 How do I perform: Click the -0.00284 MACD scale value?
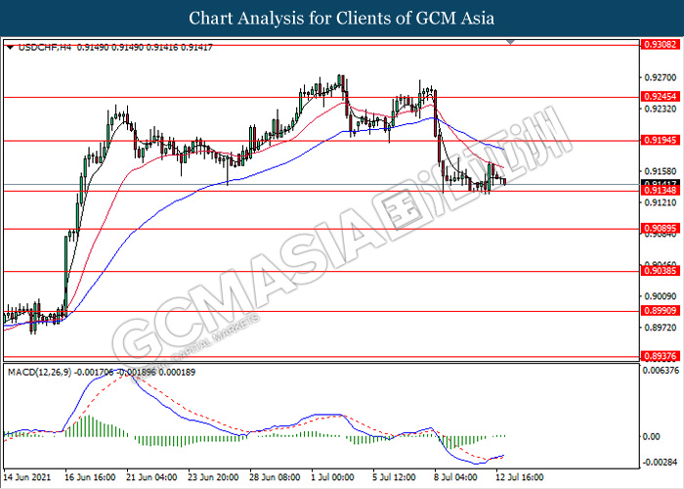click(661, 463)
